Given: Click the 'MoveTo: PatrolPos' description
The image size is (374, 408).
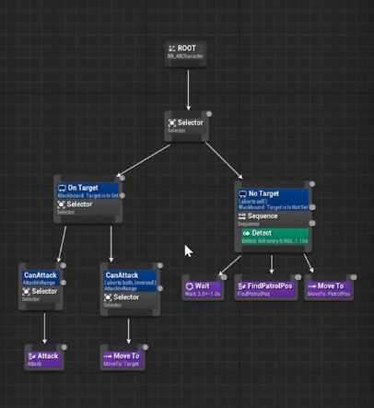Looking at the screenshot, I should [329, 294].
